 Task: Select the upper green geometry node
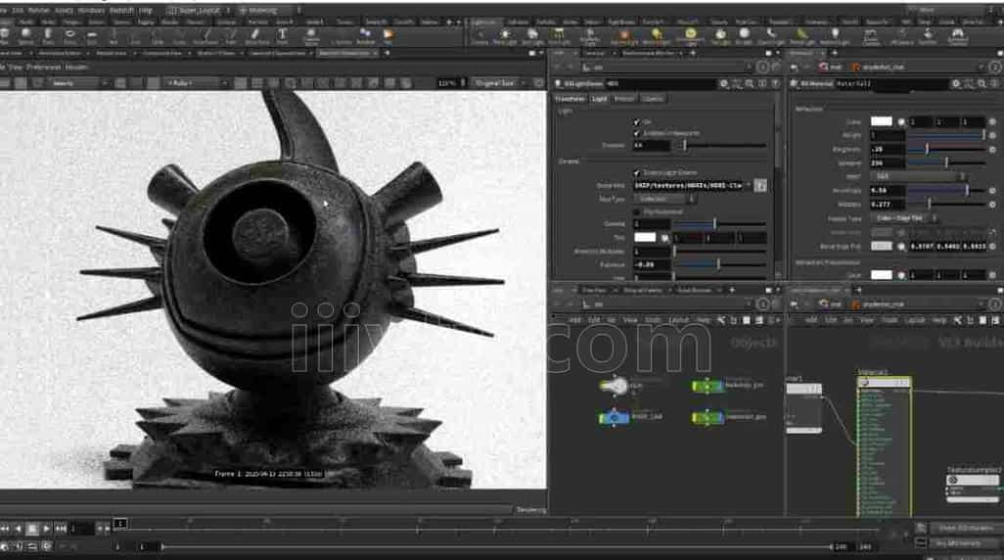pyautogui.click(x=707, y=386)
